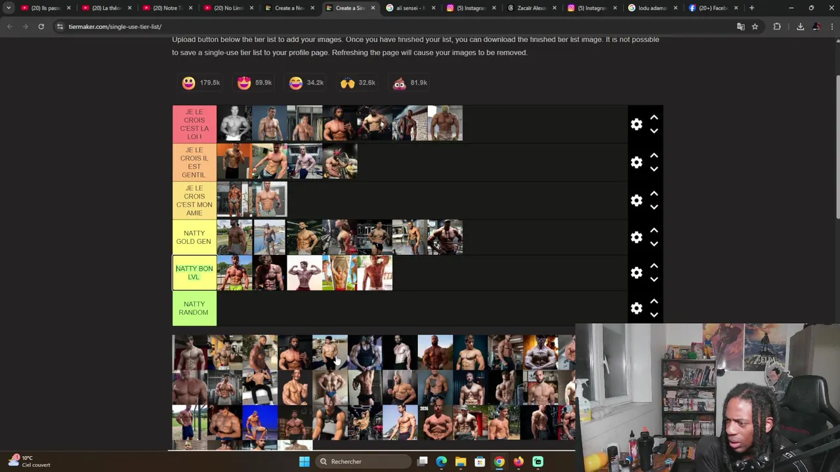View site information icon in address bar

pyautogui.click(x=60, y=26)
